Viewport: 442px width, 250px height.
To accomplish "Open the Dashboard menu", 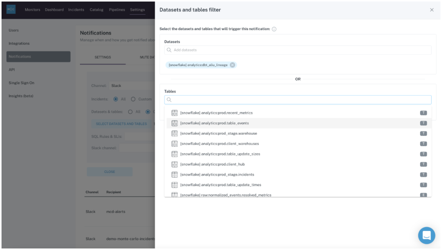I will [54, 10].
